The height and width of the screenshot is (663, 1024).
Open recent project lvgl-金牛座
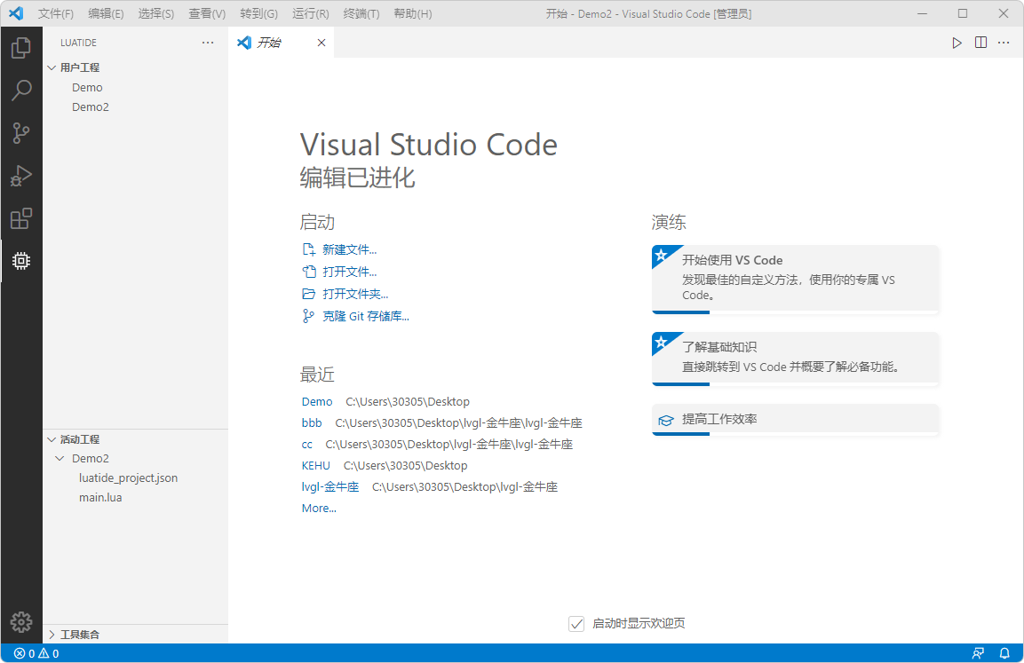[x=330, y=487]
